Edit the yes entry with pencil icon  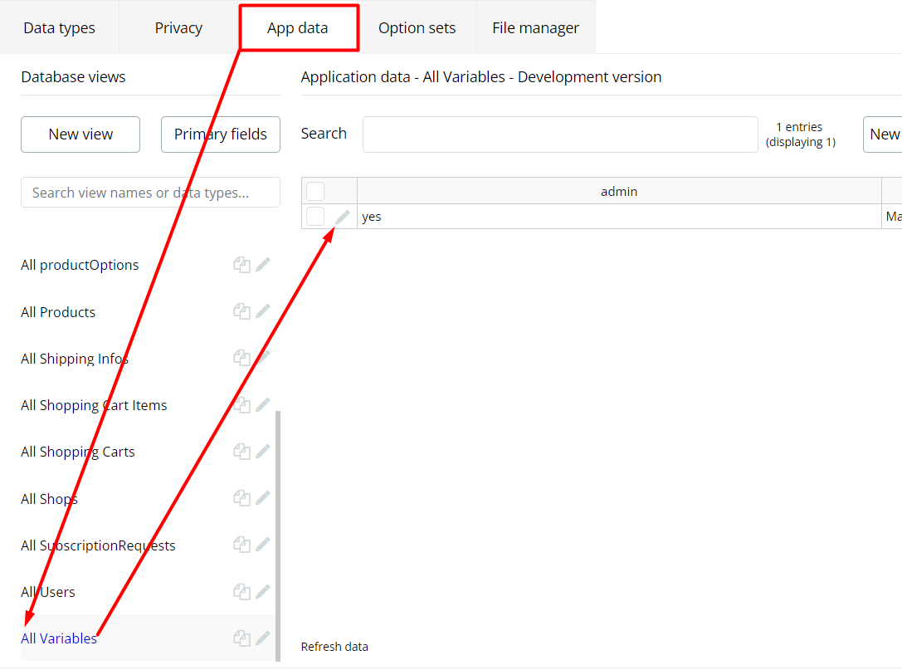coord(342,217)
